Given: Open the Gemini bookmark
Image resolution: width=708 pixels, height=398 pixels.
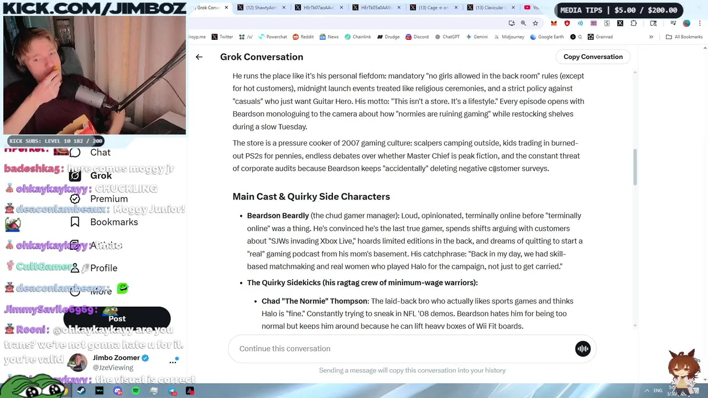Looking at the screenshot, I should point(476,37).
